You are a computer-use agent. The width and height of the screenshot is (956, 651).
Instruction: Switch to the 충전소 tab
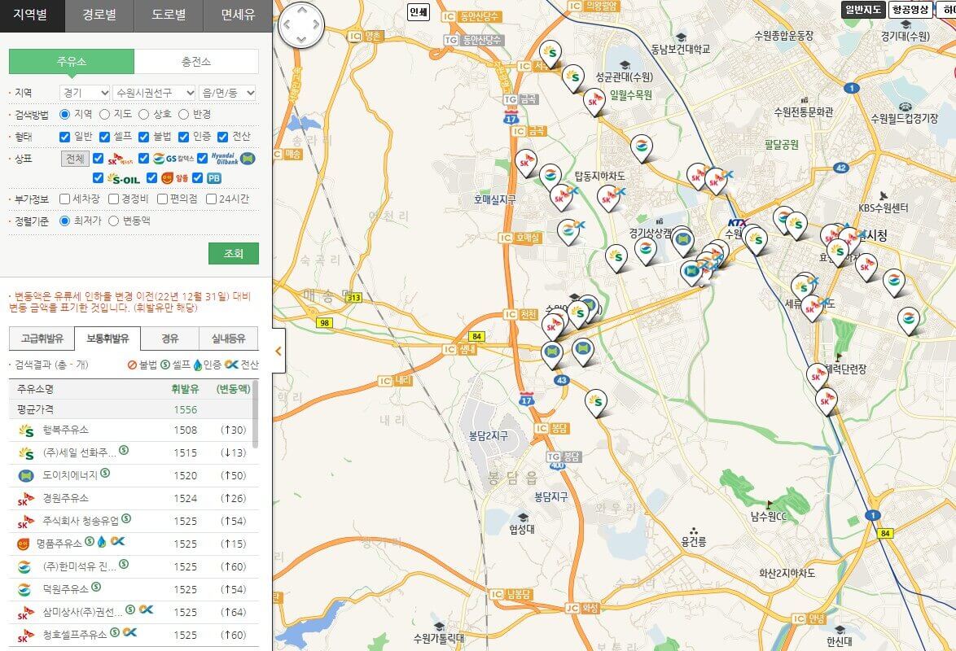click(x=196, y=62)
